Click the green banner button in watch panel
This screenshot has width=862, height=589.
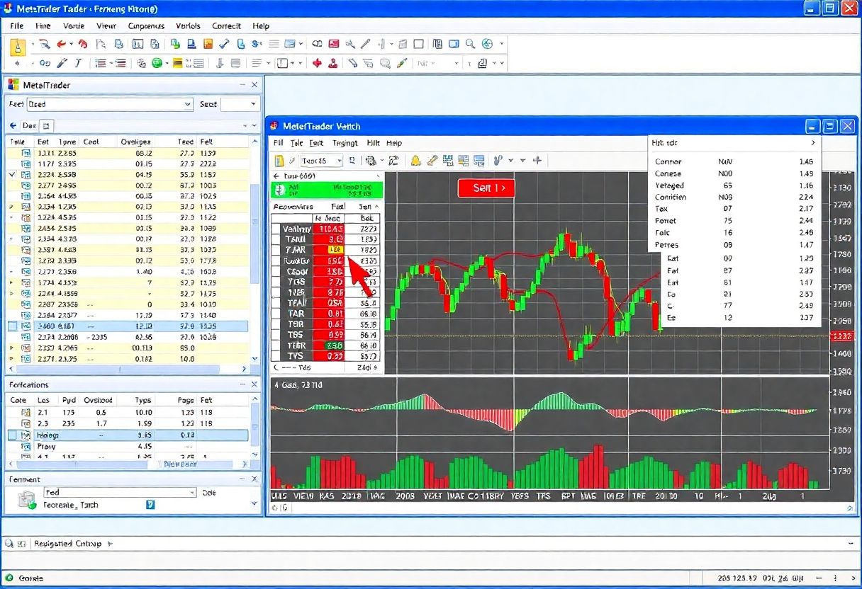tap(327, 190)
